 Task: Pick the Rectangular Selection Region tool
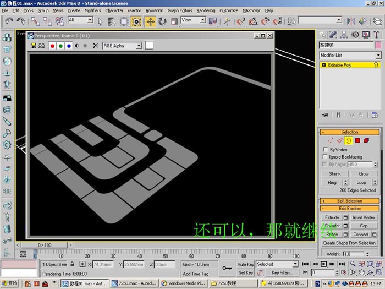[x=124, y=21]
